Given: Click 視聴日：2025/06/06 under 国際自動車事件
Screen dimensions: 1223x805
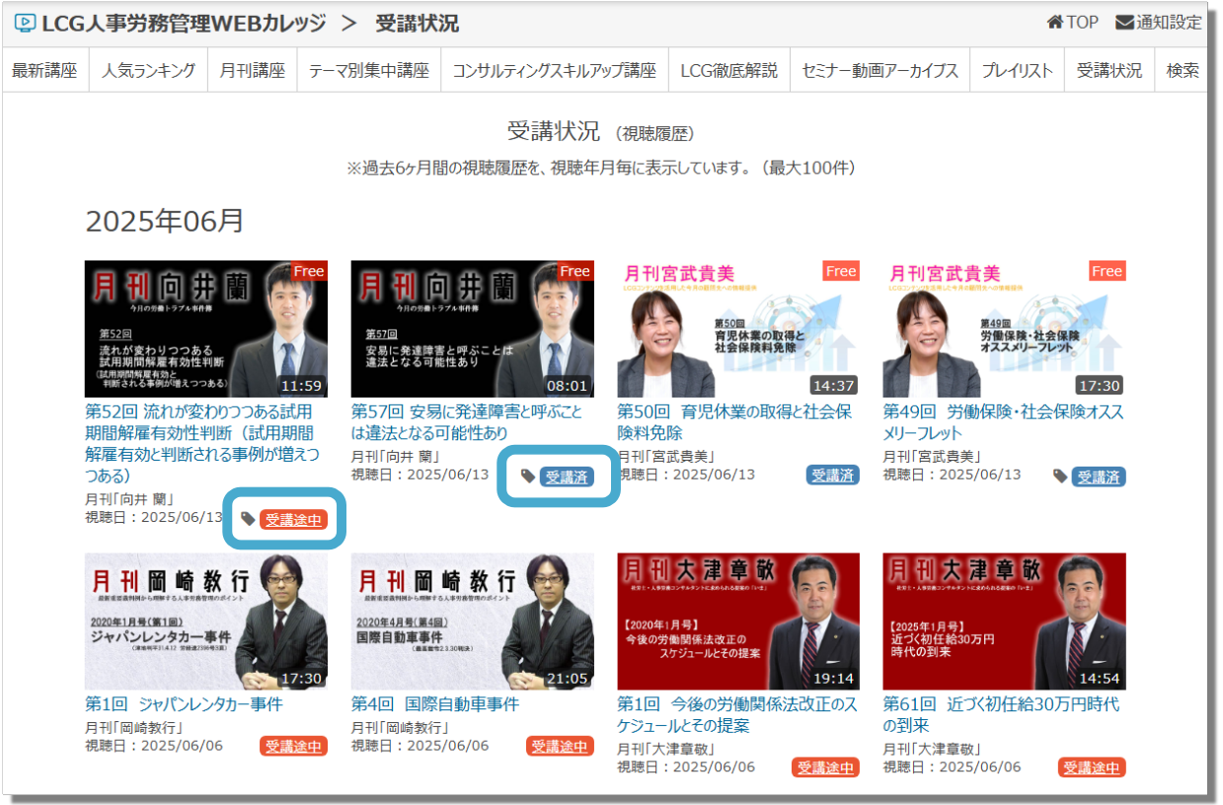Looking at the screenshot, I should tap(420, 746).
